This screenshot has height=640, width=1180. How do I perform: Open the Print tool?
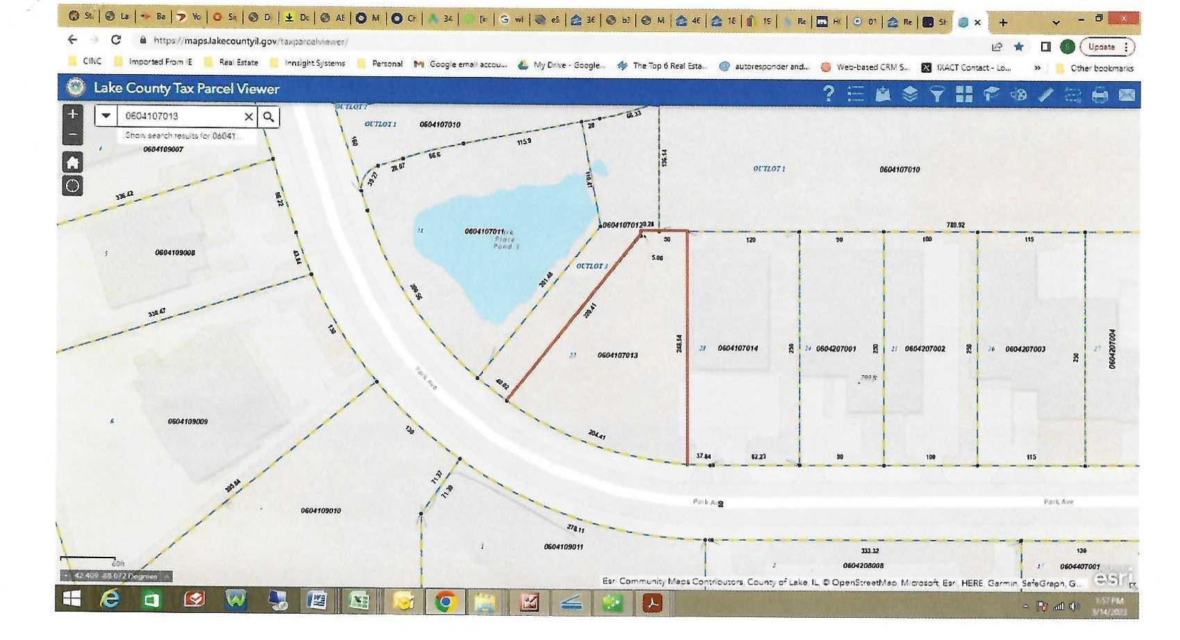1099,94
